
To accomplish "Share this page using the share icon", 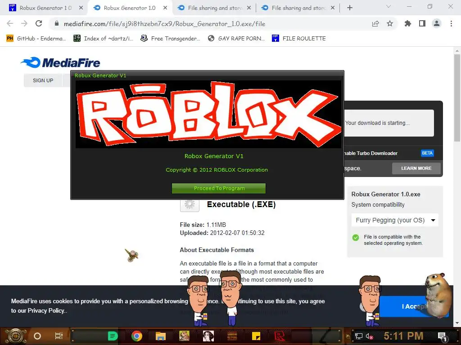I will pos(375,24).
